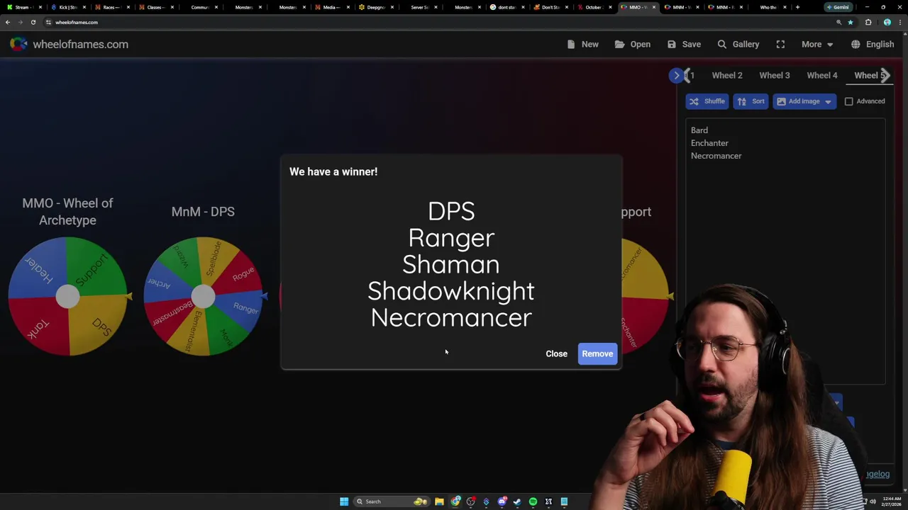Toggle fullscreen mode icon
The width and height of the screenshot is (908, 510).
[780, 44]
